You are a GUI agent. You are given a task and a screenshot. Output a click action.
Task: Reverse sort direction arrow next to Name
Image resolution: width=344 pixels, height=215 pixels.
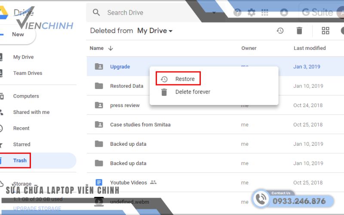[111, 48]
